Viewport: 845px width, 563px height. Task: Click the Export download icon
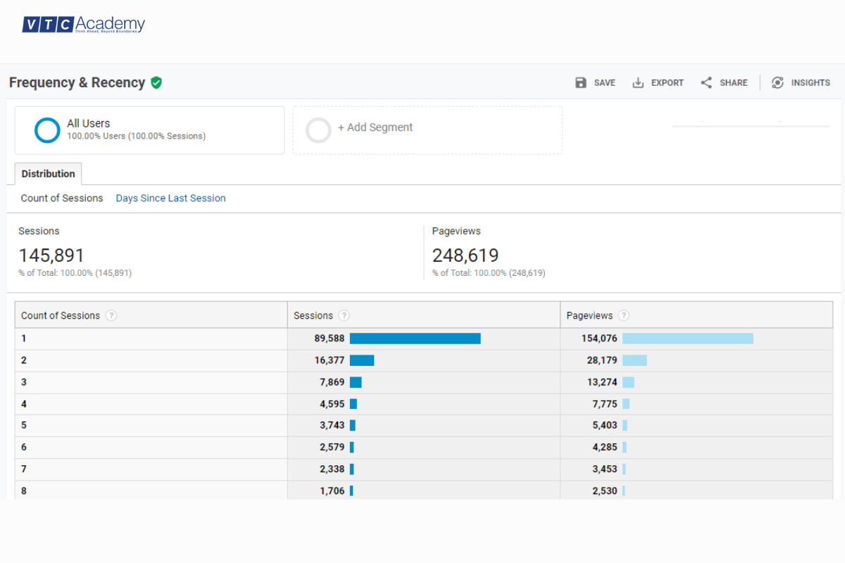point(638,82)
